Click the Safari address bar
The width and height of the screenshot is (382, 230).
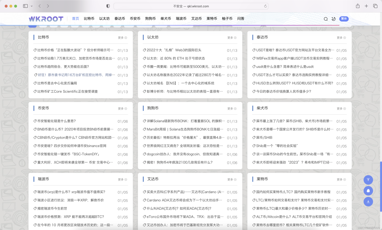[191, 6]
